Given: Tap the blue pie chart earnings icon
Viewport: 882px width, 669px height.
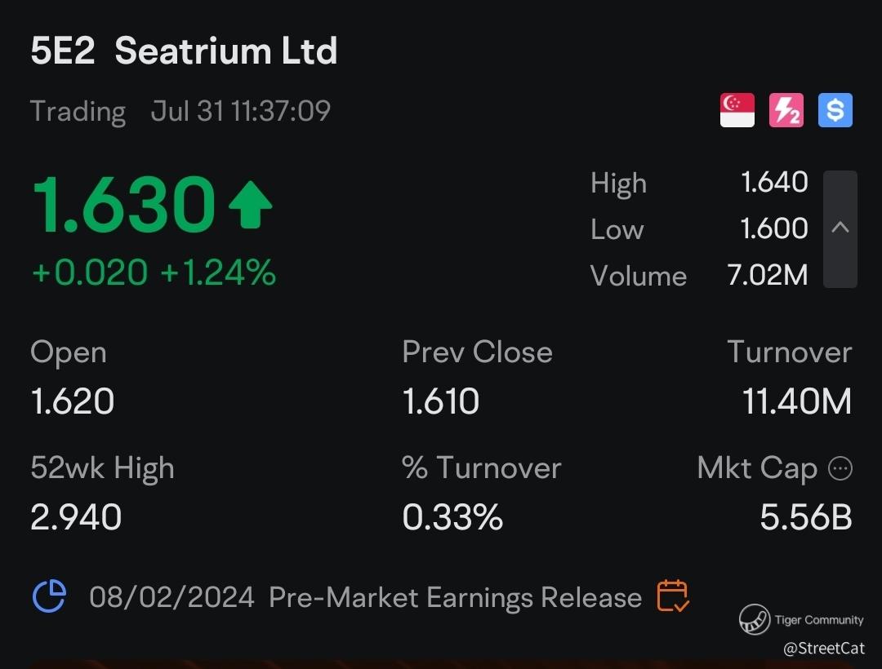Looking at the screenshot, I should [x=49, y=596].
